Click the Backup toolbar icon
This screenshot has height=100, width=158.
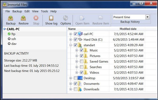11,18
